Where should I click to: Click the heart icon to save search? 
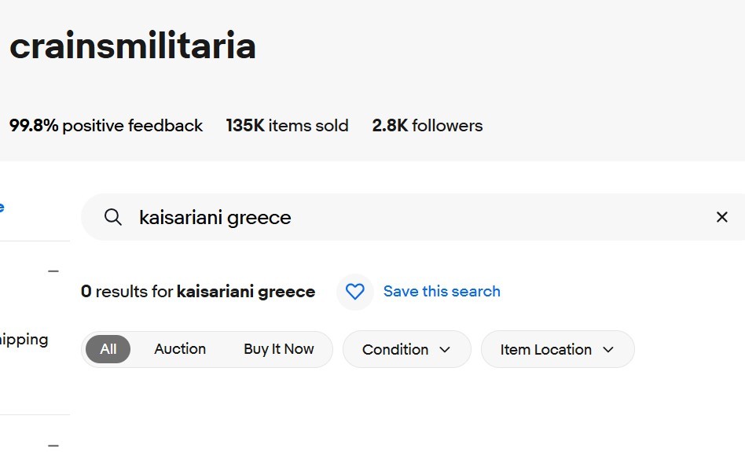pos(355,292)
